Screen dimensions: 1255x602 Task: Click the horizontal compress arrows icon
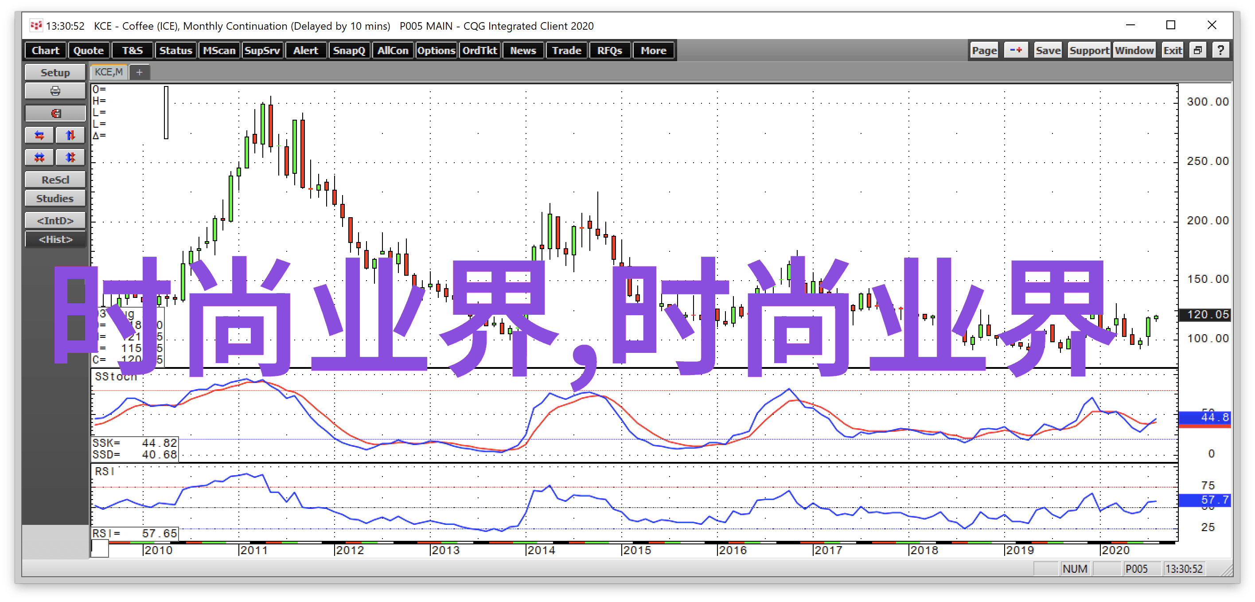[39, 157]
